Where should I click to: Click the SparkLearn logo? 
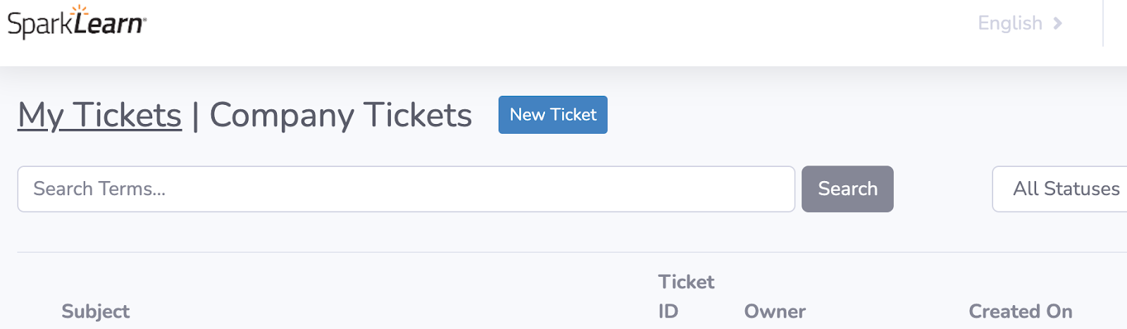click(x=76, y=23)
